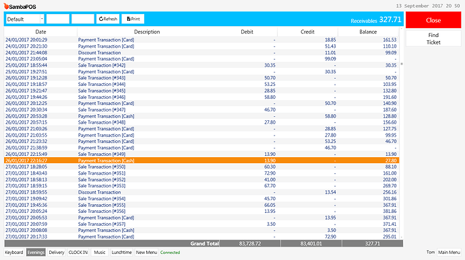This screenshot has height=260, width=465.
Task: Select Sale Transaction [#342] row
Action: point(201,65)
